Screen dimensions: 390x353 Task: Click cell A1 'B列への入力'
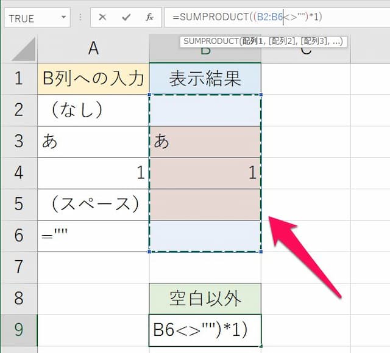pyautogui.click(x=93, y=79)
